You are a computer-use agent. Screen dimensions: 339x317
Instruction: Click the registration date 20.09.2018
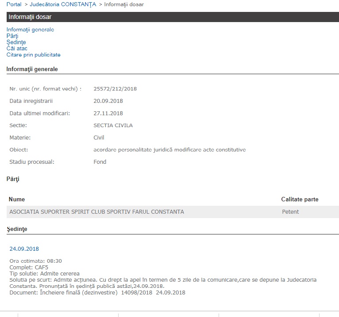pos(108,101)
